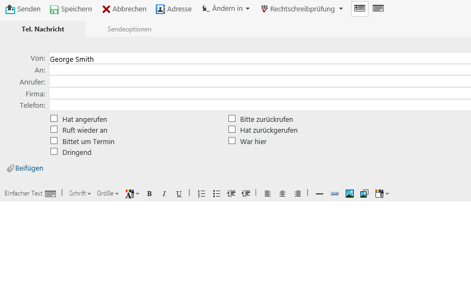Viewport: 471px width, 293px height.
Task: Click the Anrufer input field
Action: point(260,82)
